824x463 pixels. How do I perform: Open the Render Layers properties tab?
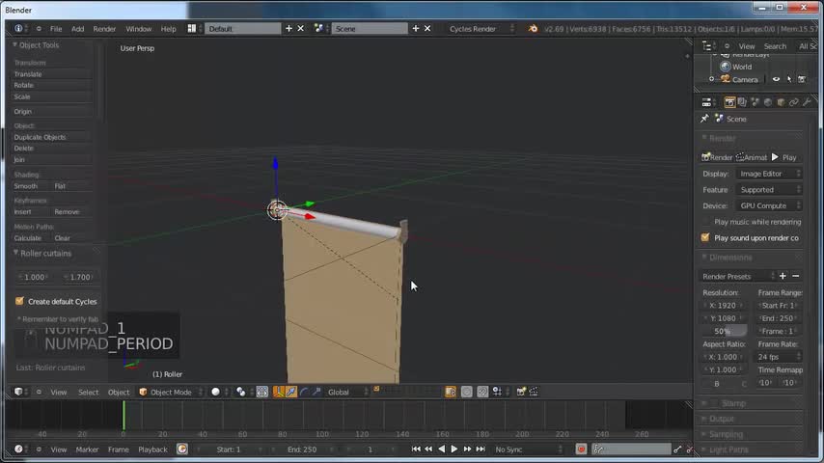[x=742, y=102]
